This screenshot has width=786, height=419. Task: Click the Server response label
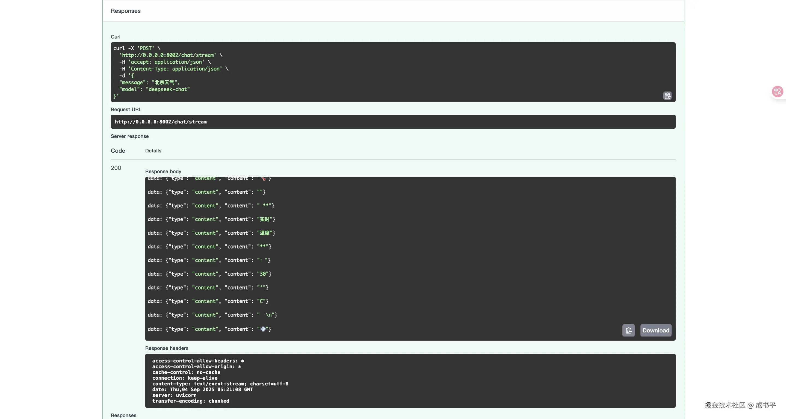pyautogui.click(x=130, y=136)
